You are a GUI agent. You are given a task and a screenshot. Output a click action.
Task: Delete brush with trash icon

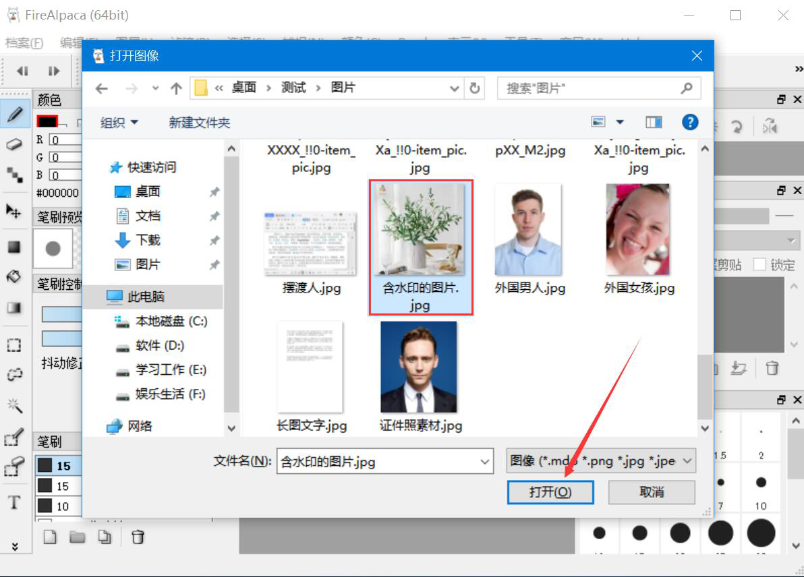click(x=138, y=537)
